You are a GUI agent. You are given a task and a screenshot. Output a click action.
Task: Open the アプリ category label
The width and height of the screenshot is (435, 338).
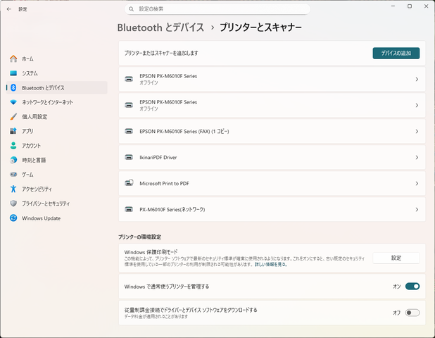click(27, 131)
